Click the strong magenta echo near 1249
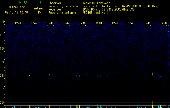Image resolution: width=170 pixels, height=108 pixels. point(152,74)
